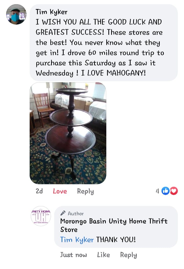
Task: Click the blue Tim Kyker mention link
Action: (77, 240)
